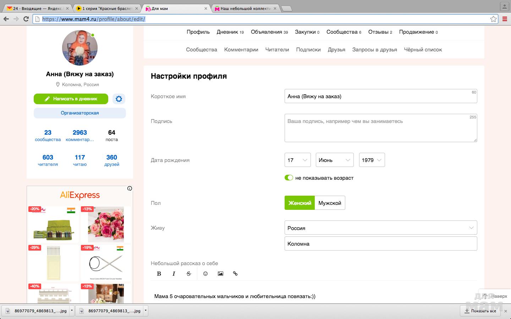Apply italic formatting in the editor
This screenshot has width=511, height=319.
pyautogui.click(x=174, y=274)
